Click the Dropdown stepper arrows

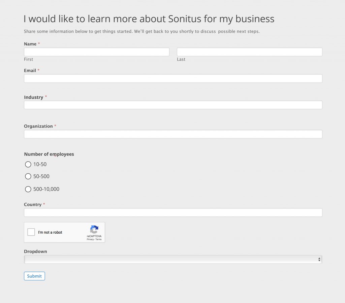[319, 259]
